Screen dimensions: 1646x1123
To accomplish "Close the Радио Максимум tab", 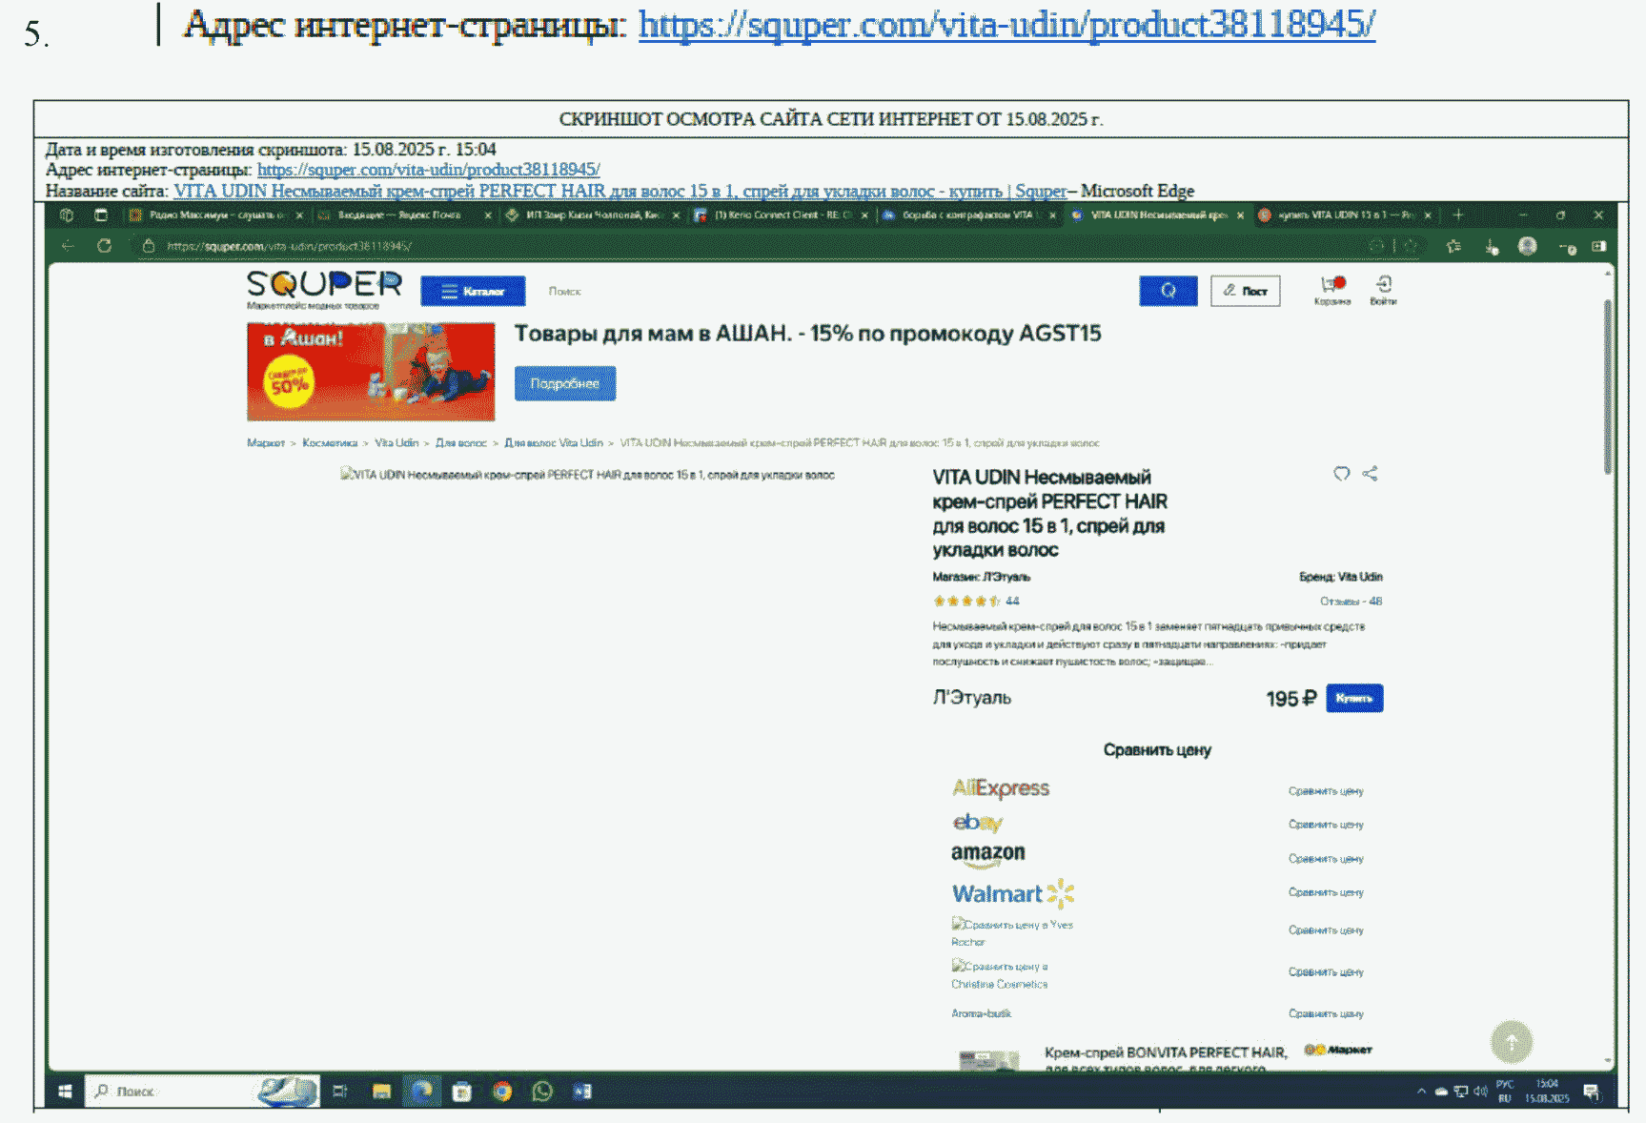I will tap(299, 215).
